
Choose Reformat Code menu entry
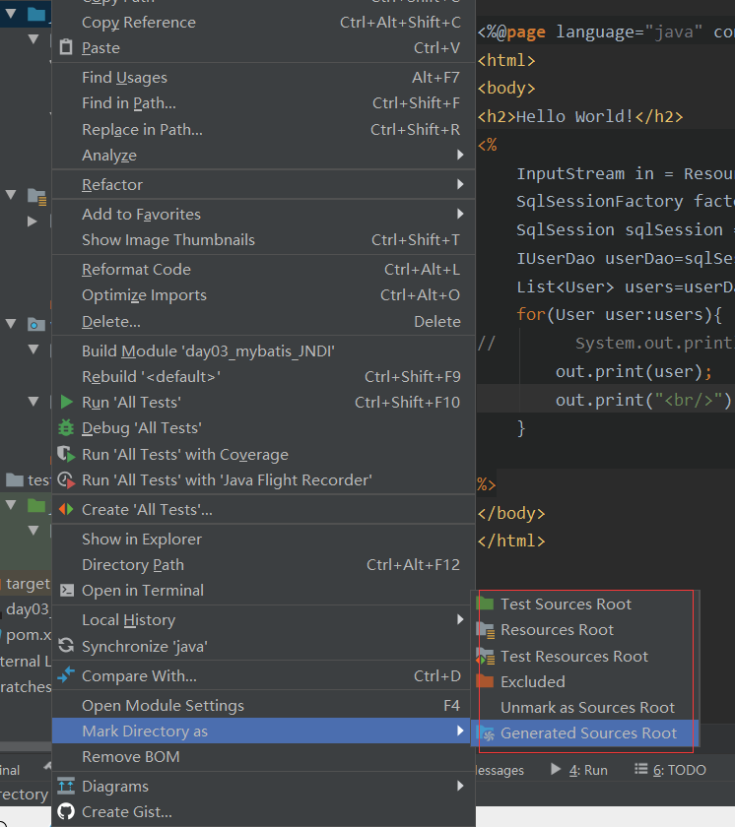point(264,270)
